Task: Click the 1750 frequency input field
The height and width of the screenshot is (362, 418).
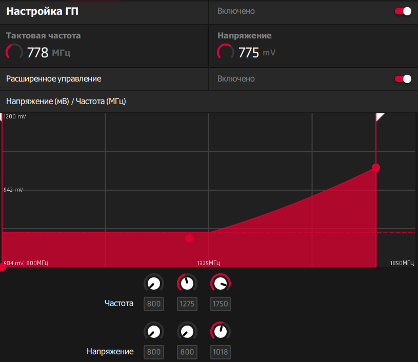Action: [x=221, y=304]
